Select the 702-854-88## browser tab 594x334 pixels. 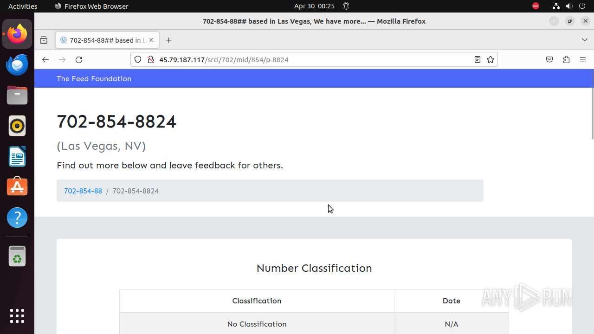pos(107,40)
